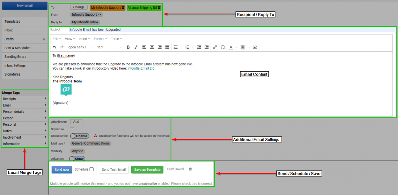The height and width of the screenshot is (195, 398).
Task: Justify the text
Action: tap(167, 47)
